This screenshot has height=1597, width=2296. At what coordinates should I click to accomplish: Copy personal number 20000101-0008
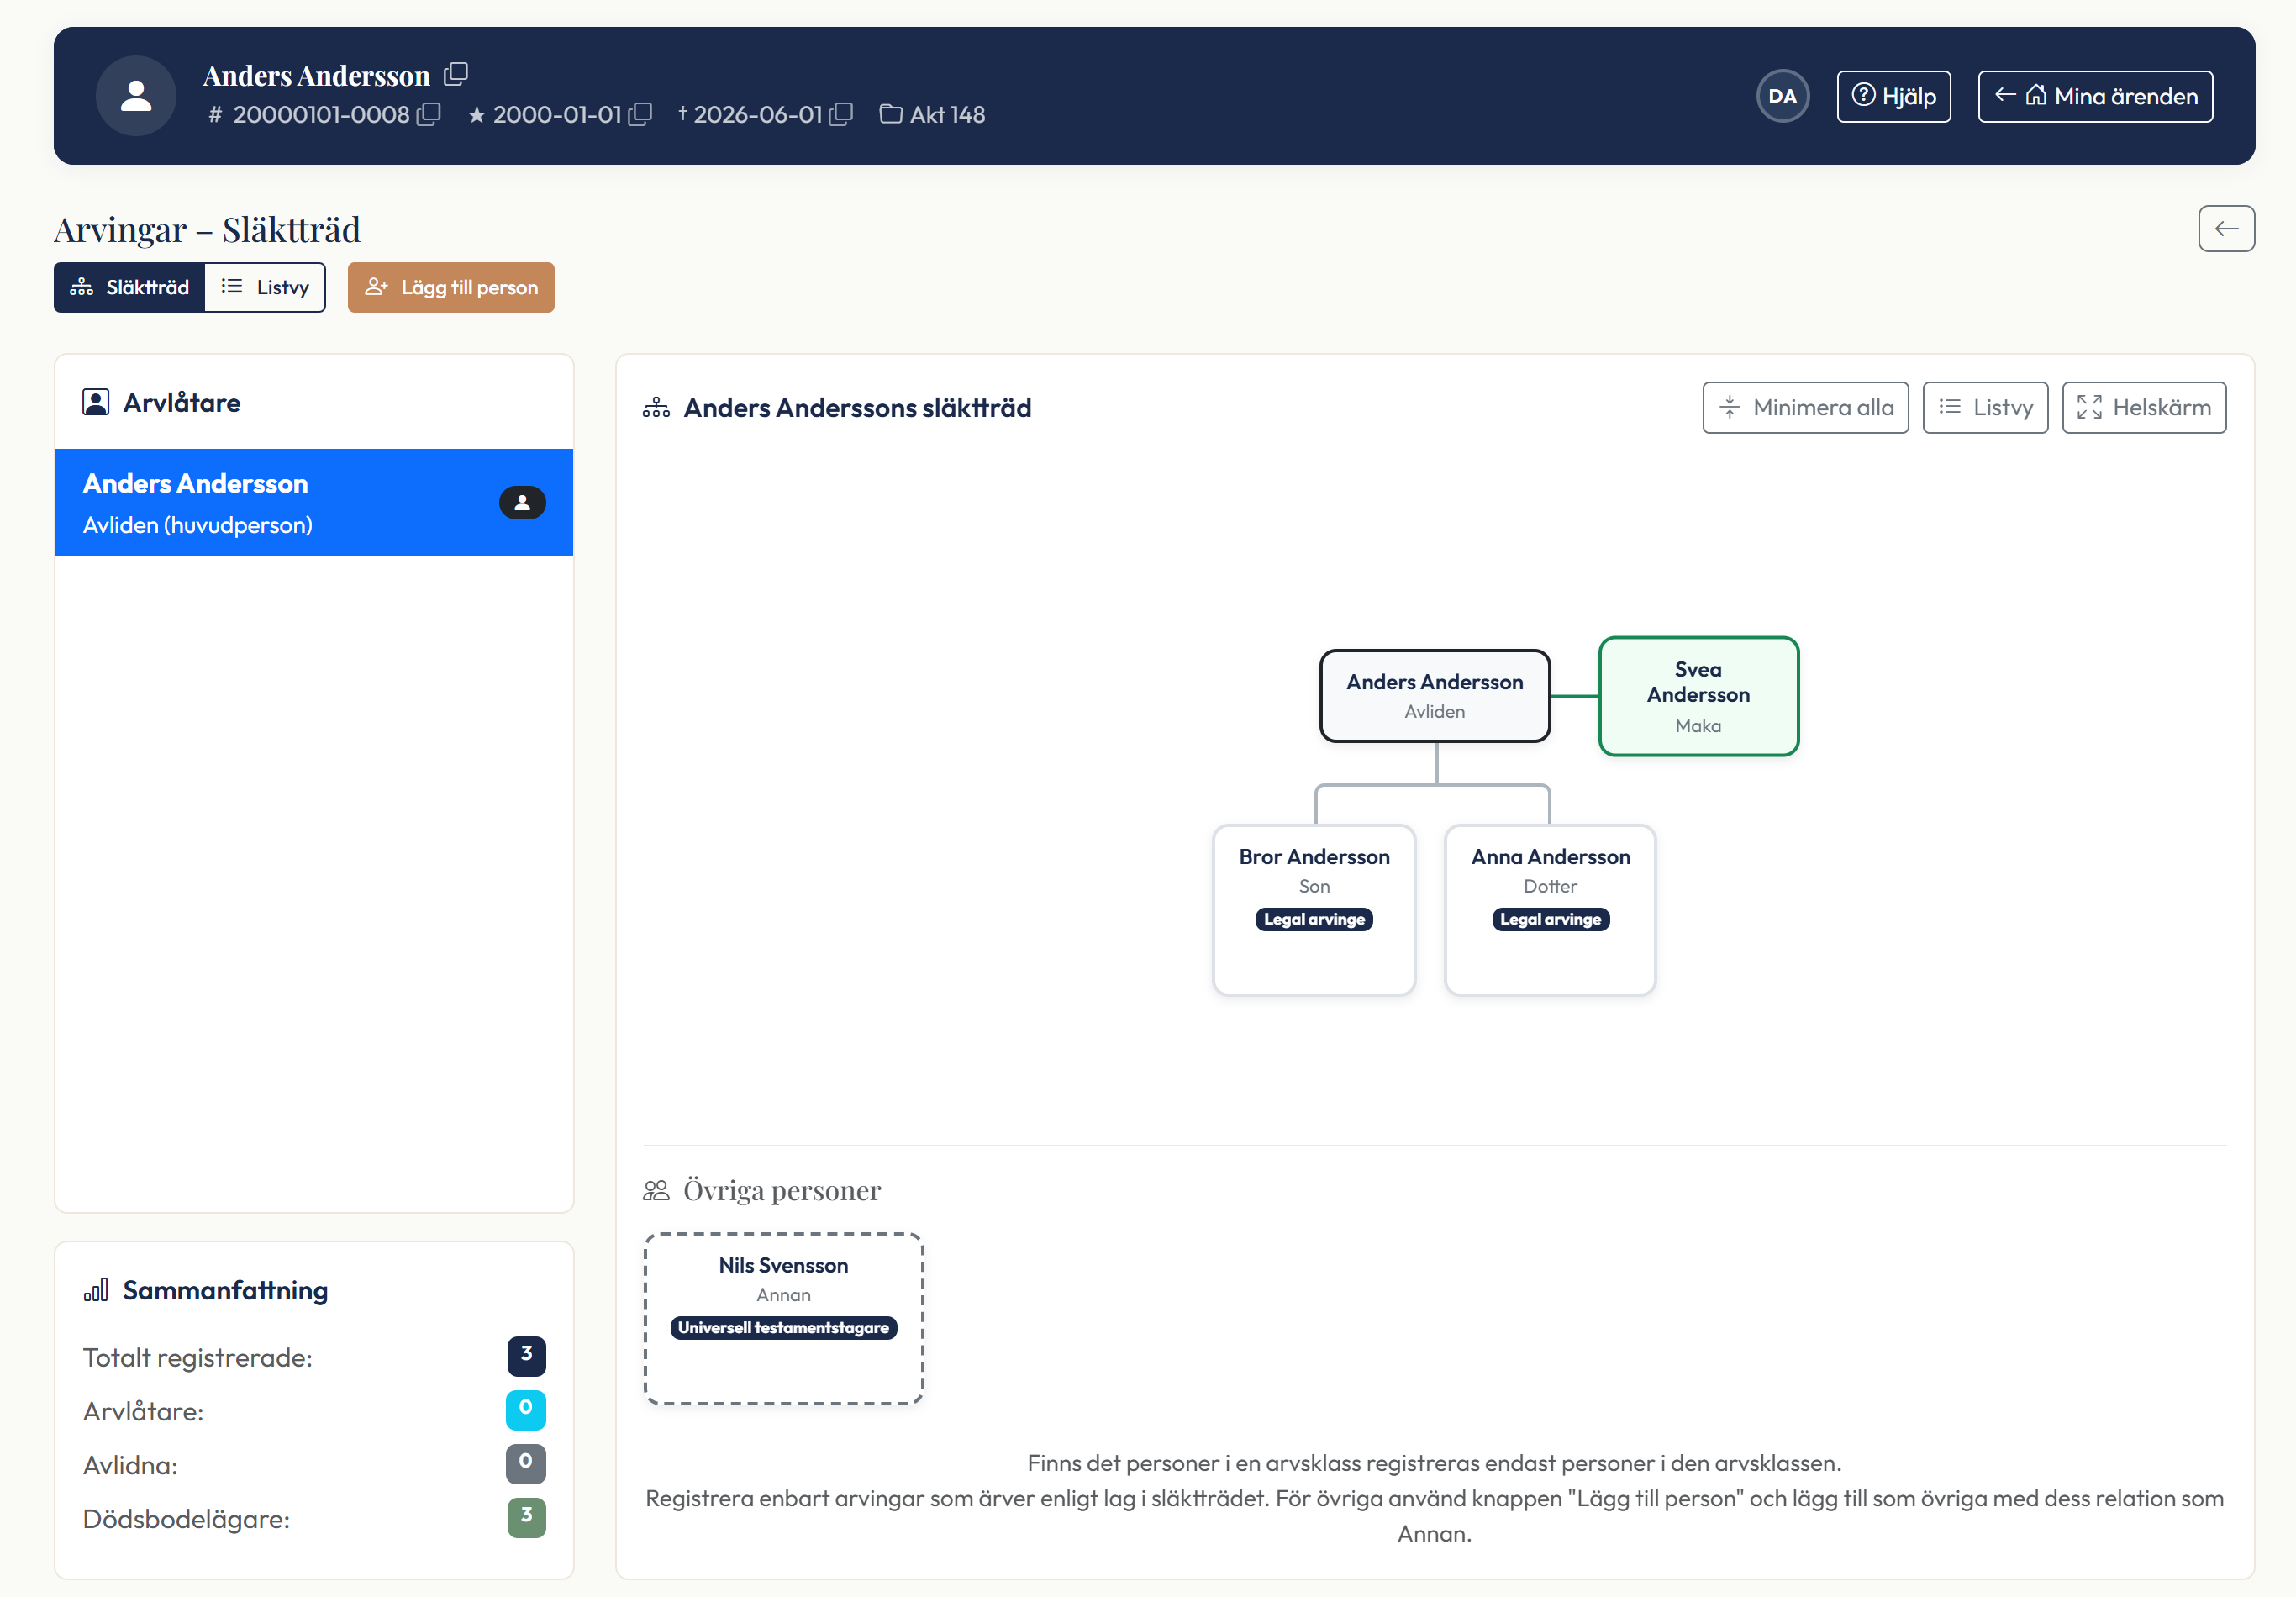tap(428, 114)
